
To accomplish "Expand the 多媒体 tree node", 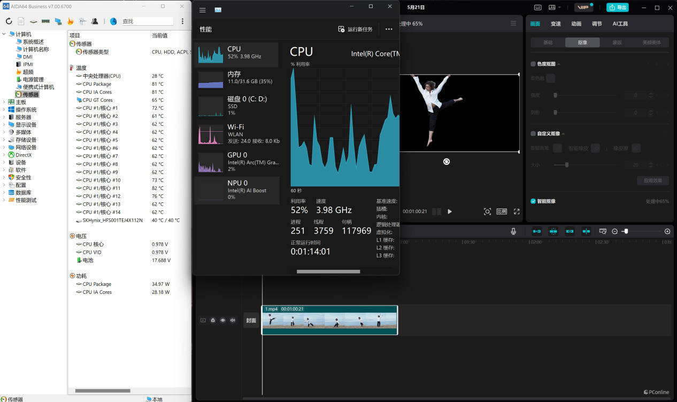I will pyautogui.click(x=4, y=132).
